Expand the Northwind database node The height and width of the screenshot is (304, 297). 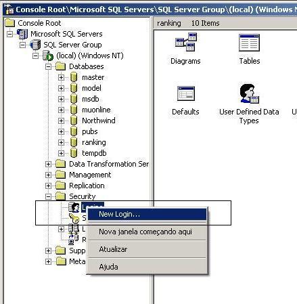coord(61,121)
